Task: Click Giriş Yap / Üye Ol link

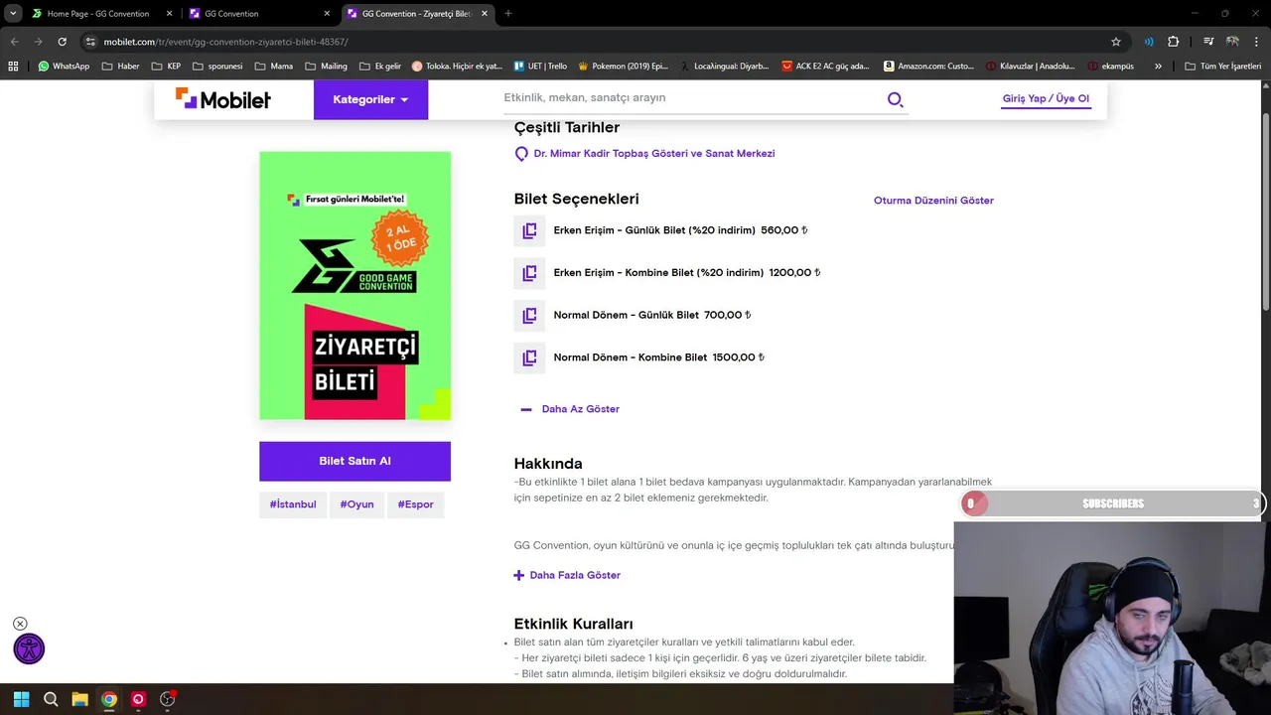Action: click(x=1046, y=99)
